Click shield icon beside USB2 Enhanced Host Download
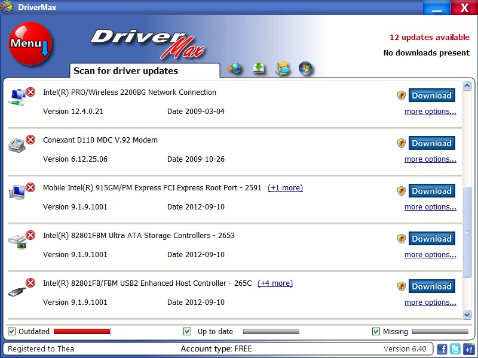This screenshot has height=358, width=478. (x=402, y=286)
